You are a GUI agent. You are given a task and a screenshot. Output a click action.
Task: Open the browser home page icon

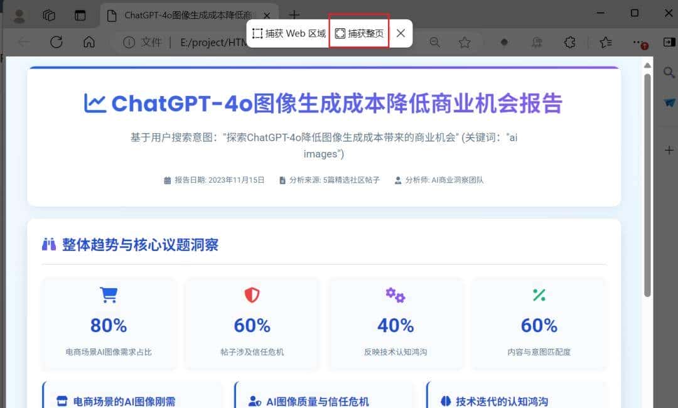[x=89, y=42]
